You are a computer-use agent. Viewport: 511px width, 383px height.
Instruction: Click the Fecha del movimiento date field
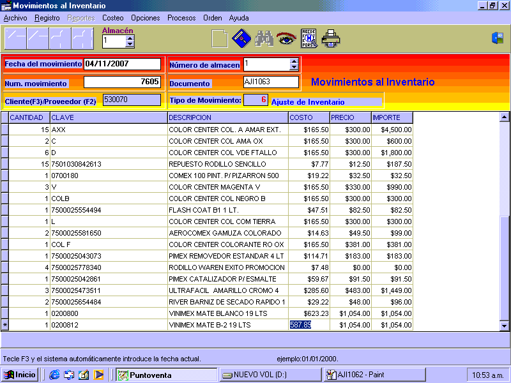[122, 64]
